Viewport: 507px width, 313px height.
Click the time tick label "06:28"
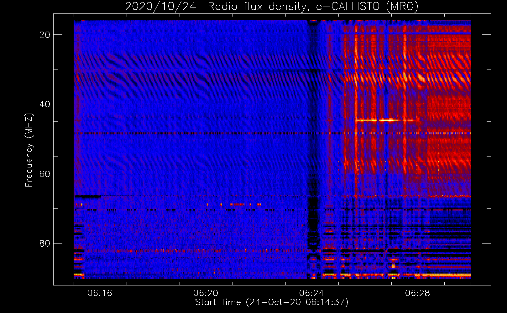click(418, 293)
